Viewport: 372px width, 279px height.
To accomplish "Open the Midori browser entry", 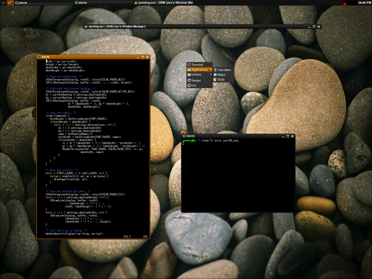I will (x=221, y=75).
